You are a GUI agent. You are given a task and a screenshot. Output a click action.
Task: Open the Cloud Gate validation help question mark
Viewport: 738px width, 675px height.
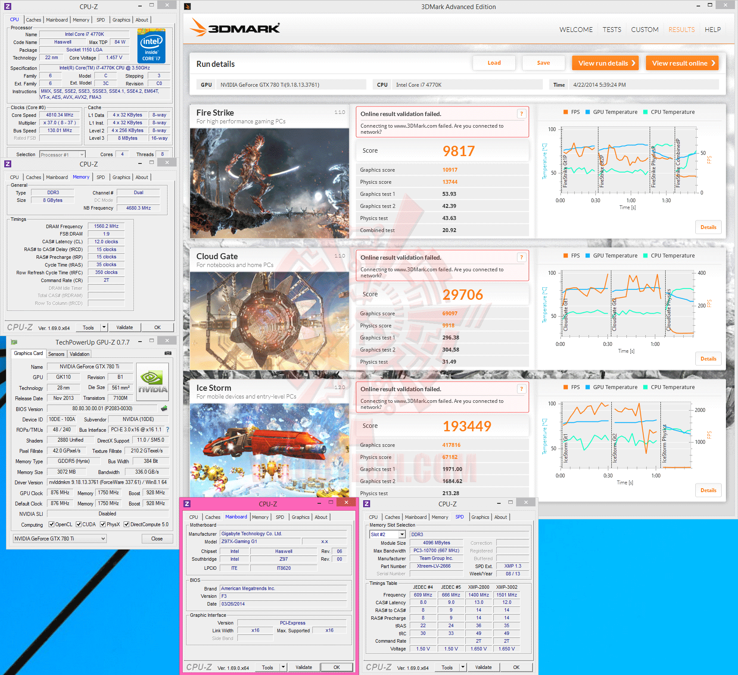click(x=521, y=257)
